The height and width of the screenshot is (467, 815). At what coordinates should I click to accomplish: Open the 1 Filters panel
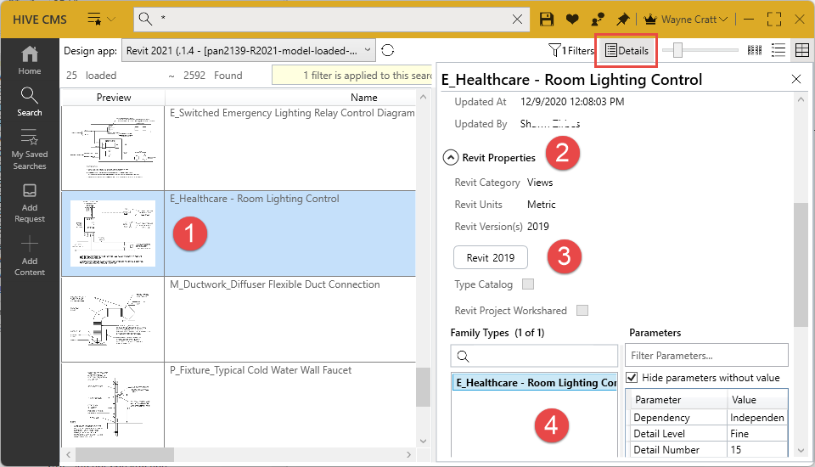click(x=570, y=50)
